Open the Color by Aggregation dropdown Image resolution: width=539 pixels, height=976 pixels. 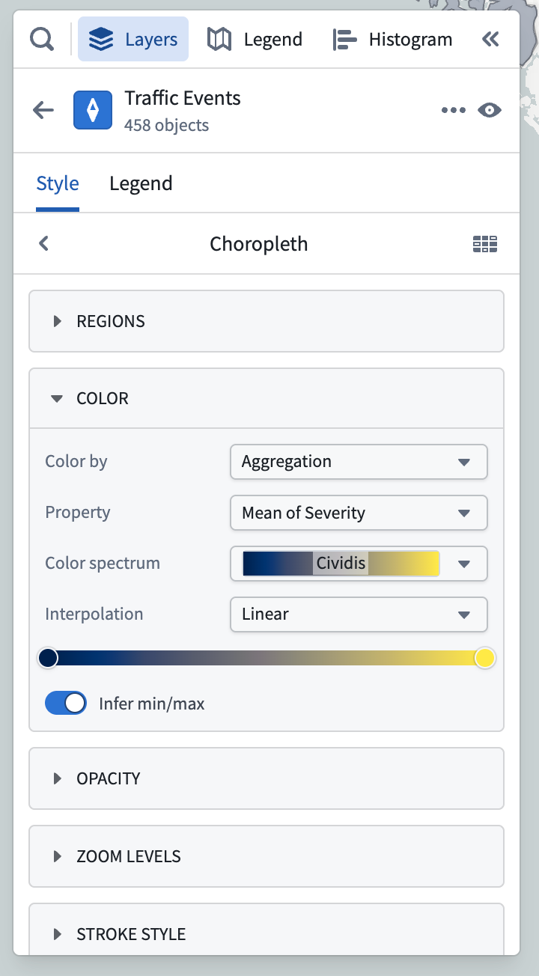[359, 462]
